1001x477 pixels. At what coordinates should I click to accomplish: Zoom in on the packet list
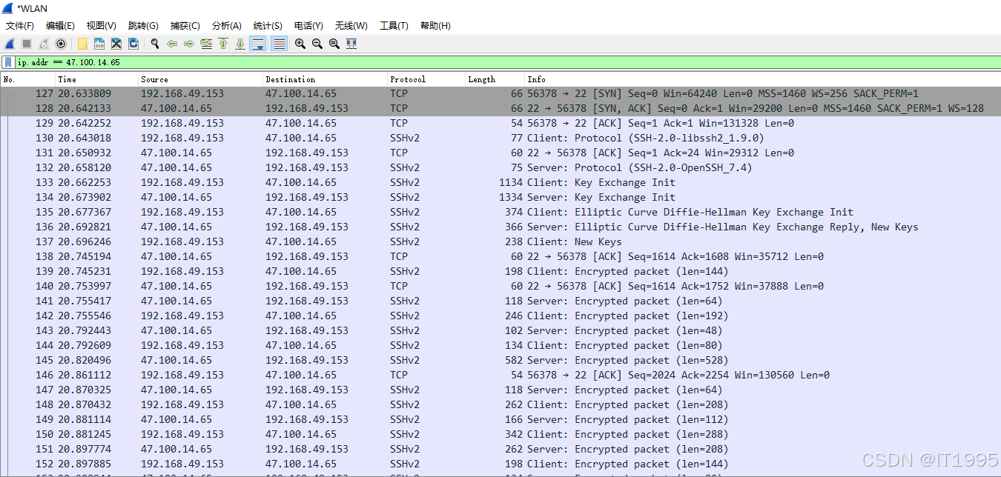tap(300, 44)
